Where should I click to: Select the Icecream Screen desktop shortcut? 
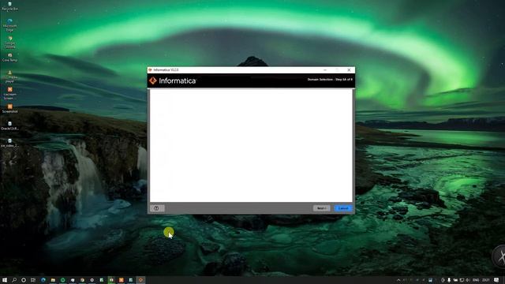coord(9,93)
